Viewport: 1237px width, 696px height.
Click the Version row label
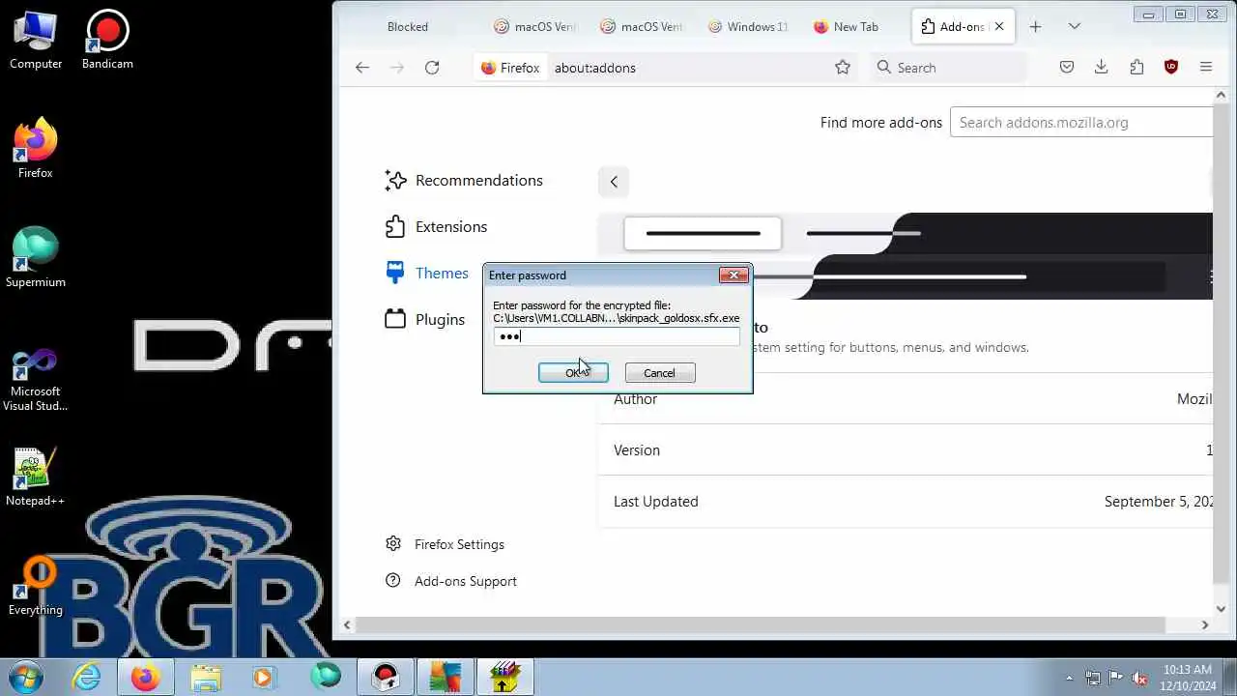(x=637, y=450)
